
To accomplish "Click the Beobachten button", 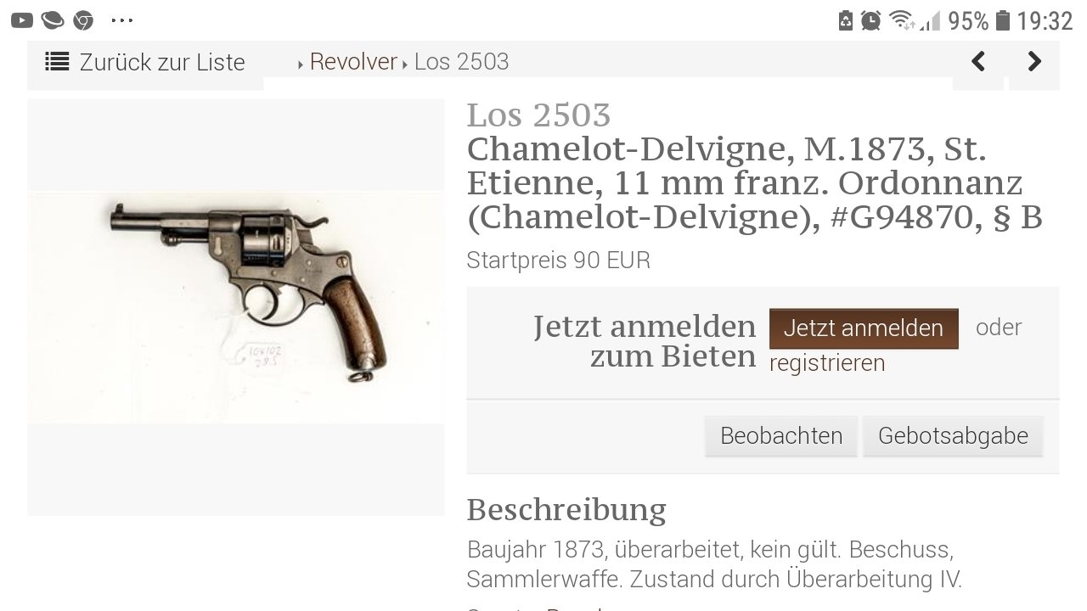I will tap(781, 435).
